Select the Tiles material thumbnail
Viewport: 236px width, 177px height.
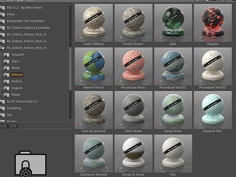(x=173, y=153)
